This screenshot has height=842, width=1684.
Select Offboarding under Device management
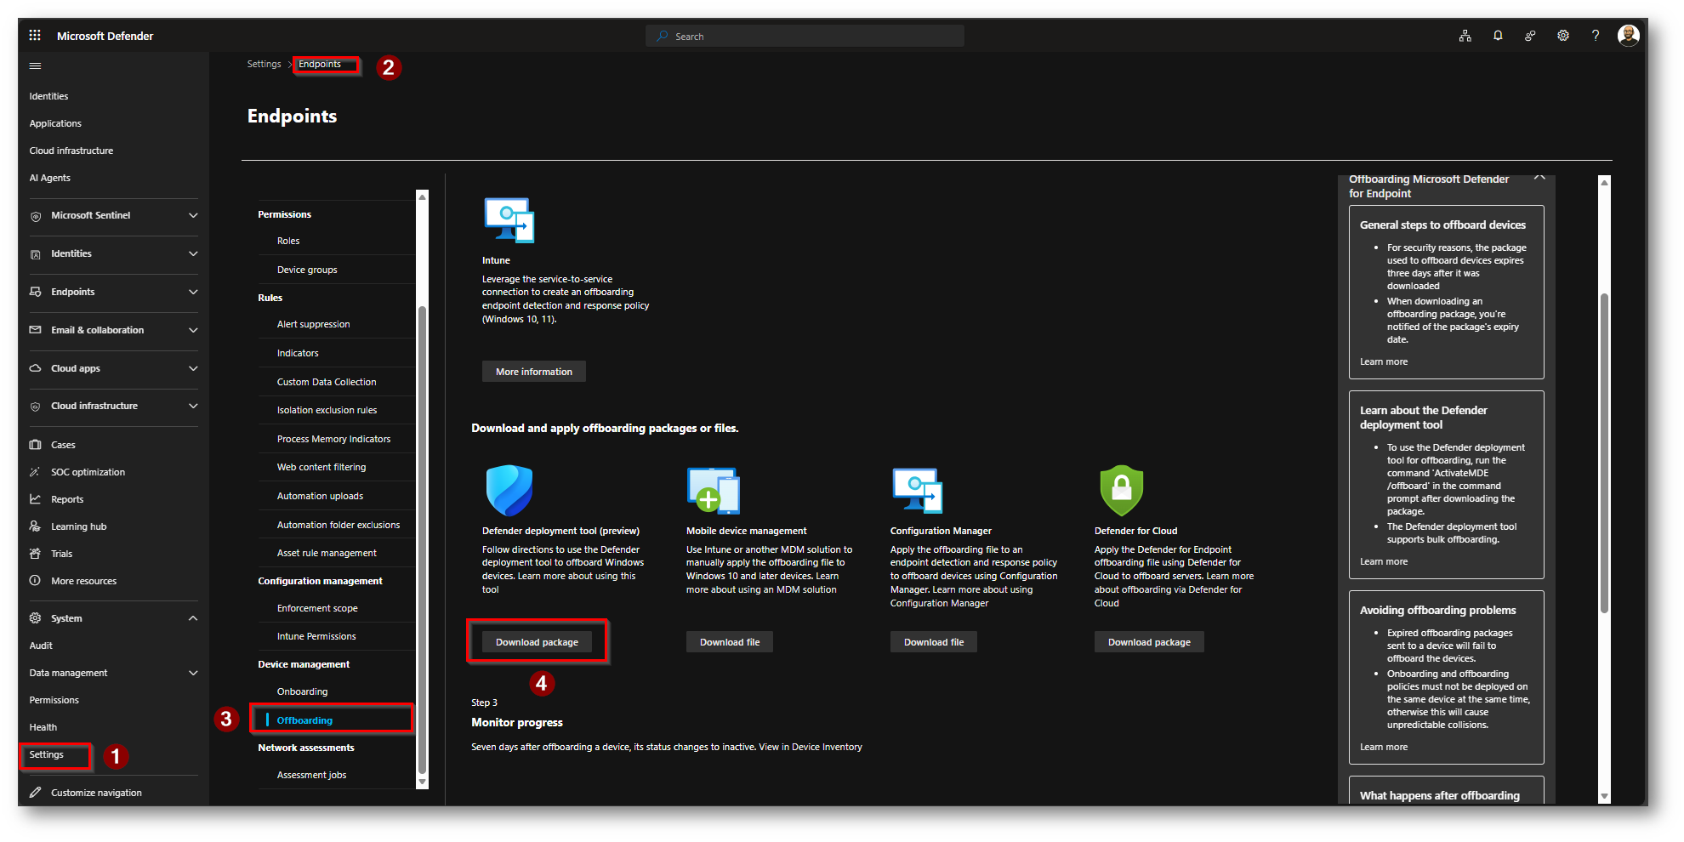pyautogui.click(x=304, y=720)
